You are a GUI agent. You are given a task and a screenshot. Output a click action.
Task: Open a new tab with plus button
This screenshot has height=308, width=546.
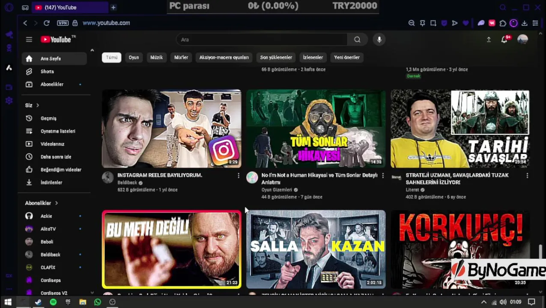click(x=113, y=7)
